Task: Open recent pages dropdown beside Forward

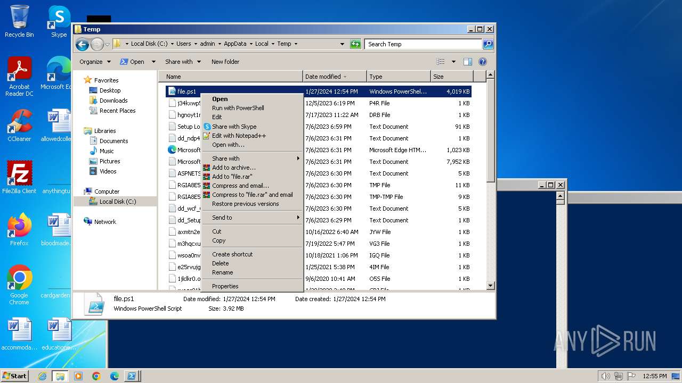Action: coord(107,44)
